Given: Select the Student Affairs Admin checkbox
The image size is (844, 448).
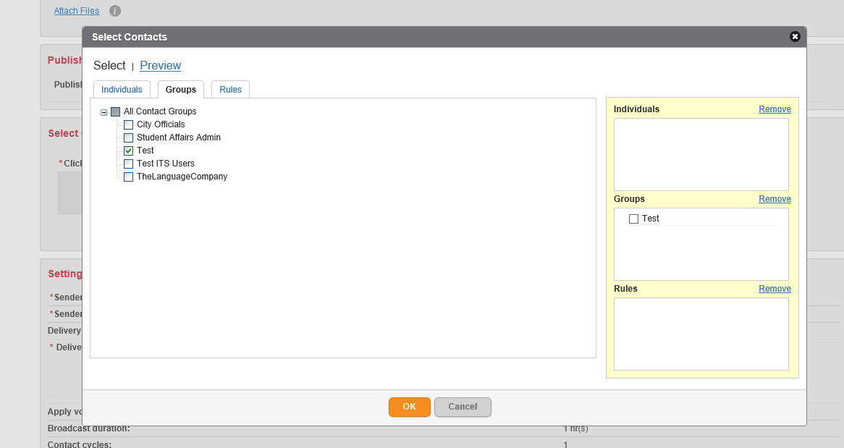Looking at the screenshot, I should tap(128, 138).
